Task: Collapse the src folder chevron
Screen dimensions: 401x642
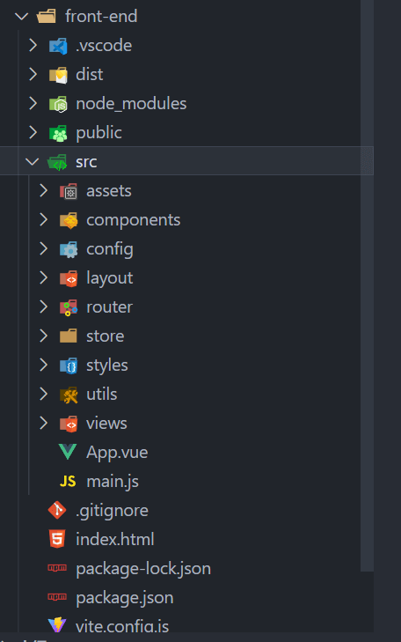Action: (x=32, y=162)
